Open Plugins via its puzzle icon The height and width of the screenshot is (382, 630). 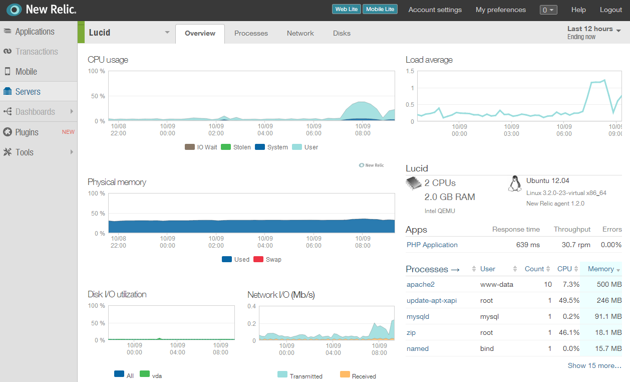coord(8,132)
